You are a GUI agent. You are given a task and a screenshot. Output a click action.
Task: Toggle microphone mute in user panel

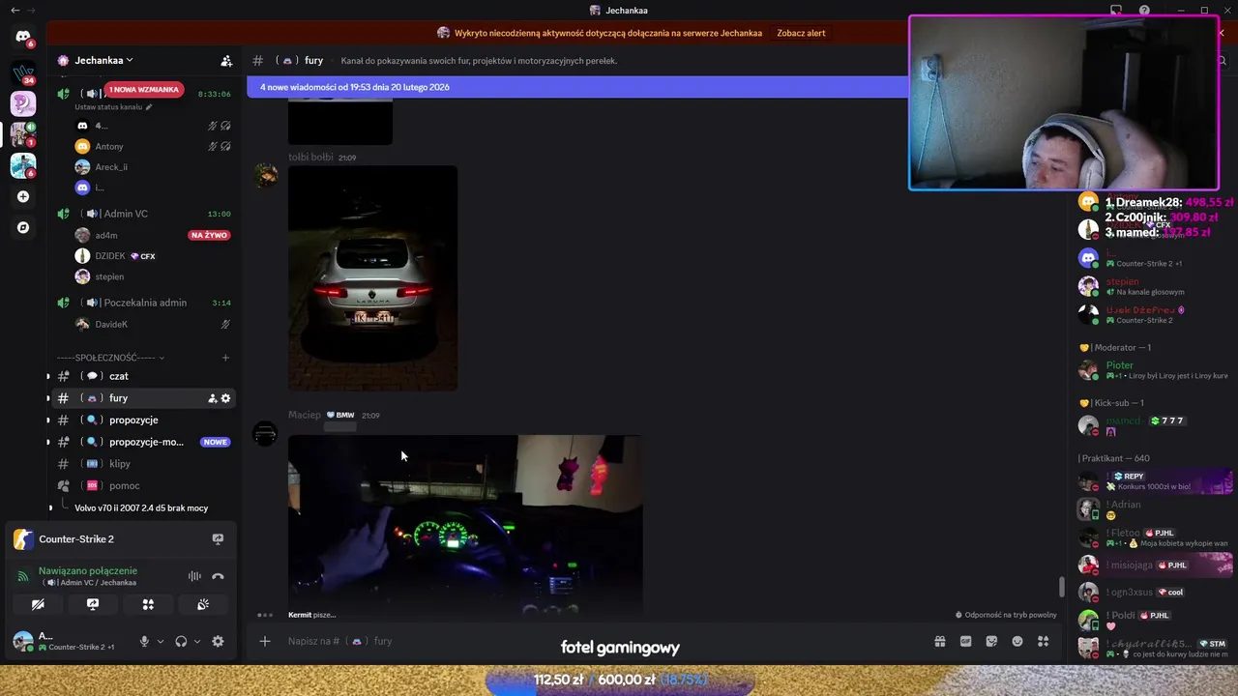point(144,641)
